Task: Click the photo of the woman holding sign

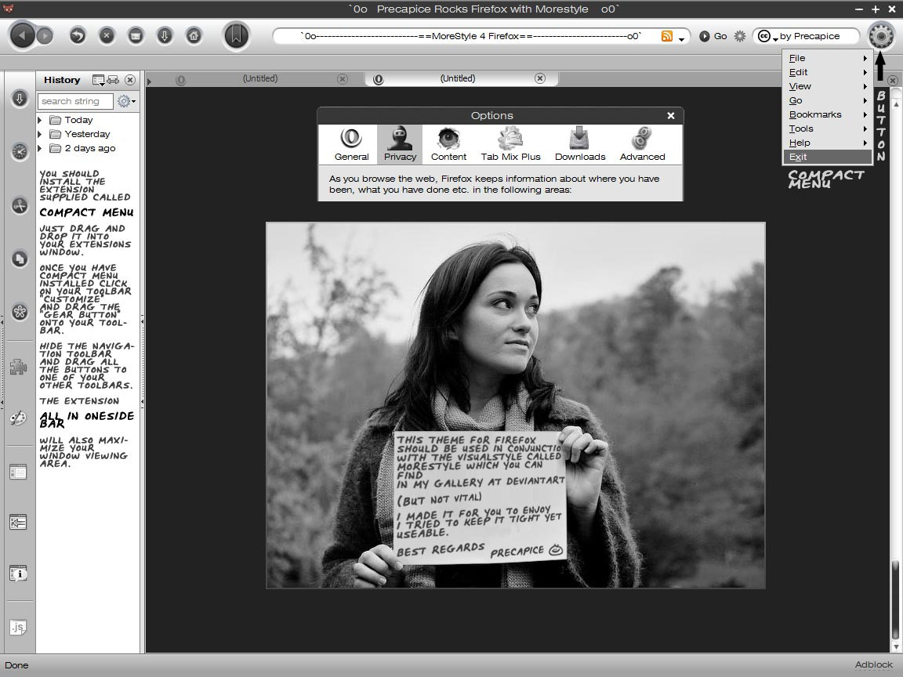Action: coord(516,405)
